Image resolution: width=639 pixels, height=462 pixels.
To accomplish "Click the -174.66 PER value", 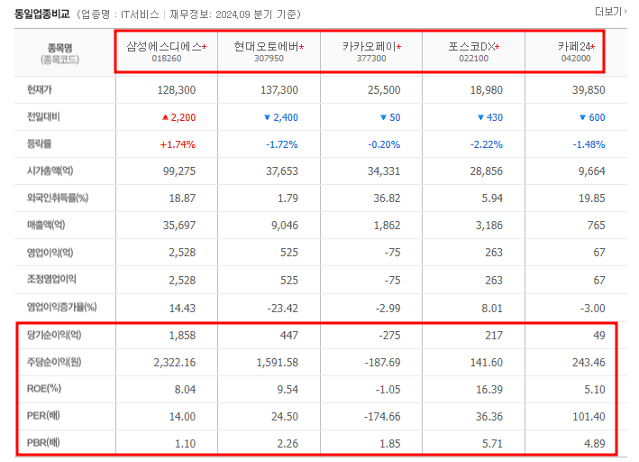I will [x=382, y=417].
